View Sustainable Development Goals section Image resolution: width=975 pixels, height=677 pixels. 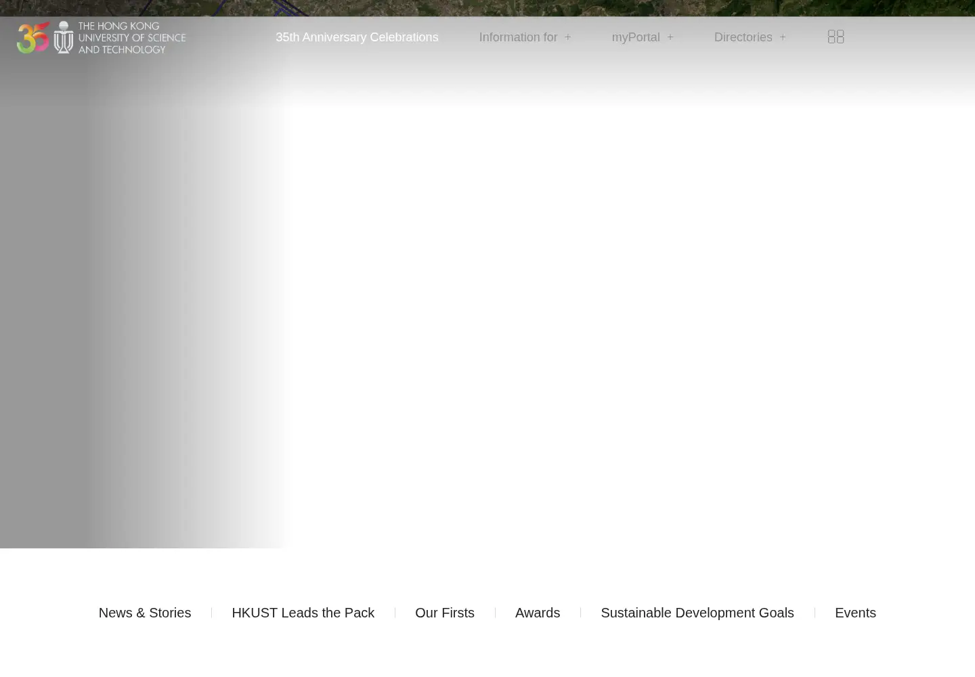(697, 613)
